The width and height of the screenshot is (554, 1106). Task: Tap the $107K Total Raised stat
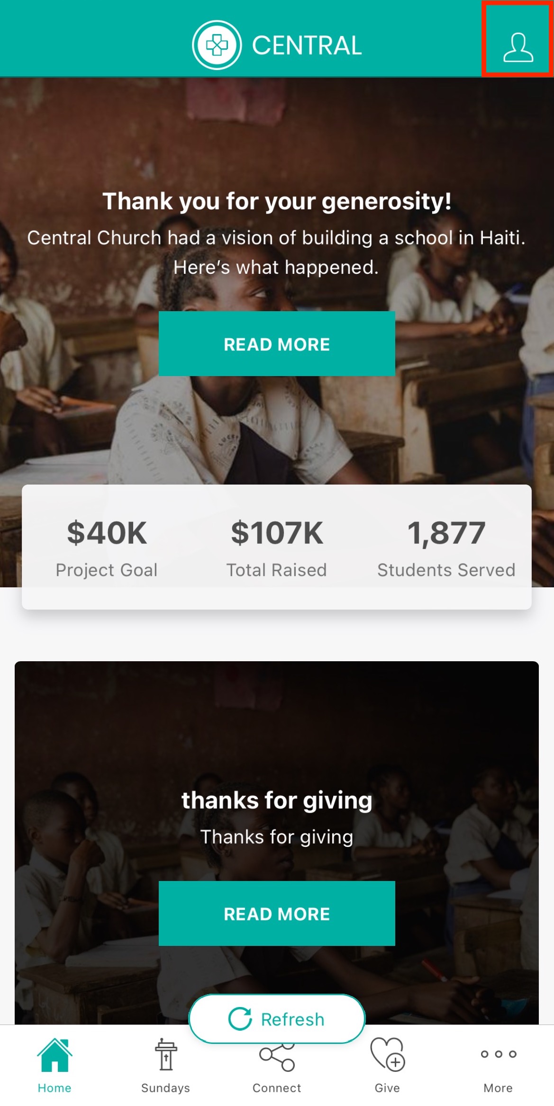click(x=277, y=548)
